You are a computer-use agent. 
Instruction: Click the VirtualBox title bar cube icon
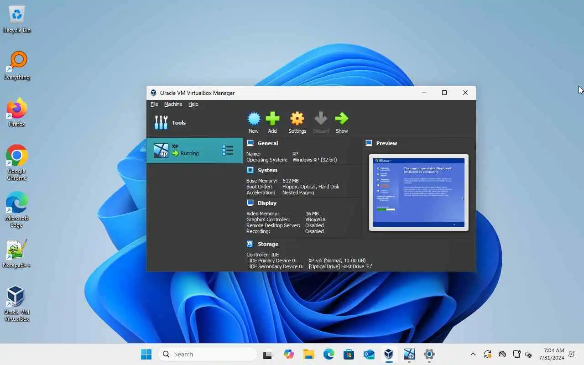click(x=153, y=93)
